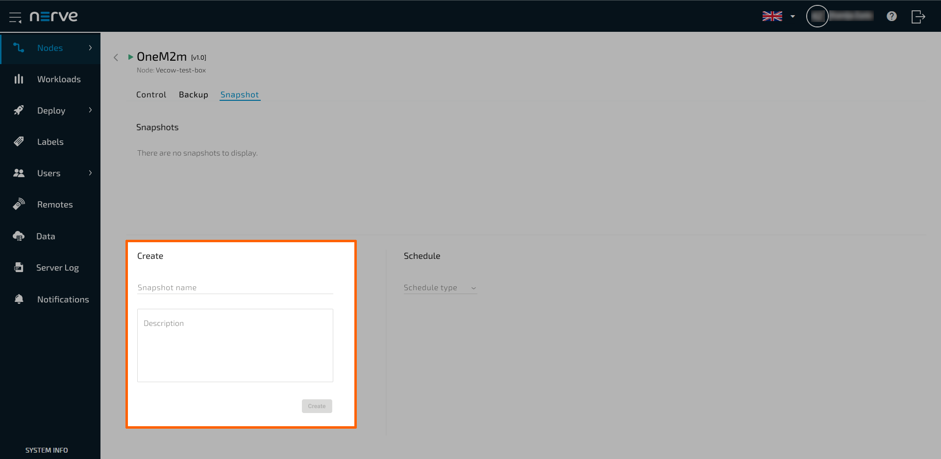Viewport: 941px width, 459px height.
Task: Click the Labels tag icon
Action: (x=19, y=141)
